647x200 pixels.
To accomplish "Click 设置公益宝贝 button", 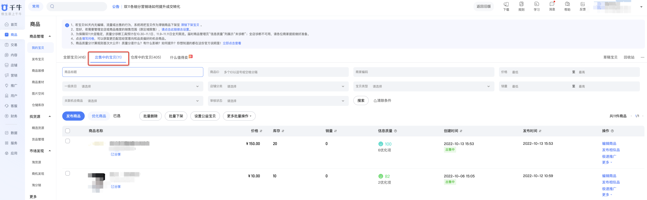I will tap(205, 116).
